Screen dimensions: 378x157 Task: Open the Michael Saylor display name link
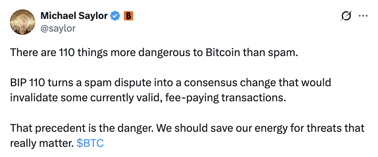(x=74, y=16)
